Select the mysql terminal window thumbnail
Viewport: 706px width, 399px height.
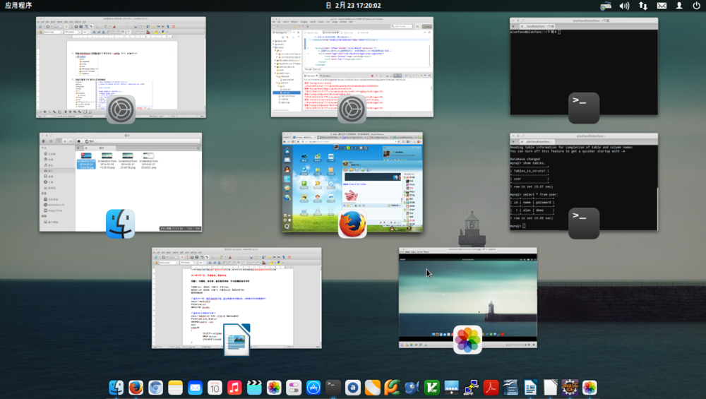(583, 182)
